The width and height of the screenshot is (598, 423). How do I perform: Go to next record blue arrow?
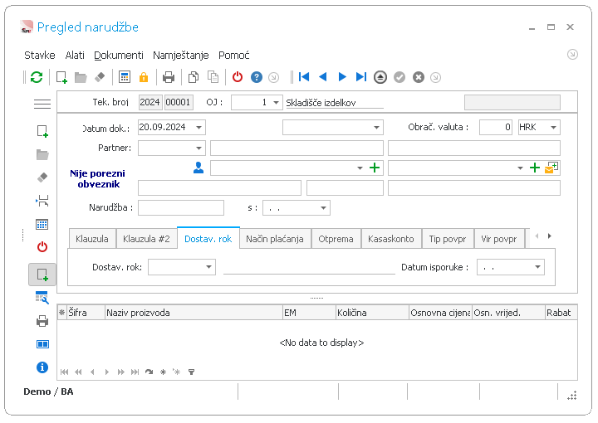pyautogui.click(x=342, y=77)
